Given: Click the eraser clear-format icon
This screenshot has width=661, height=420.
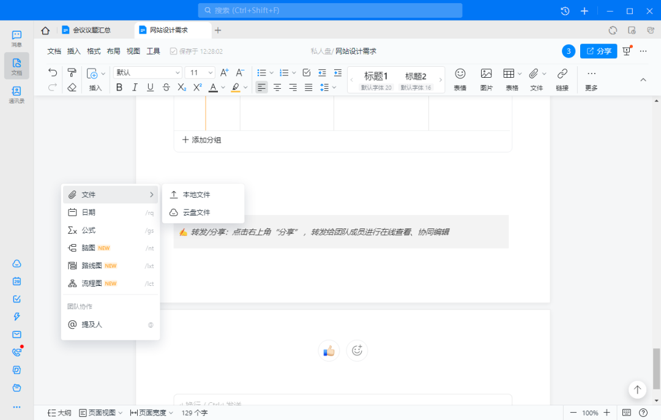Looking at the screenshot, I should coord(72,88).
